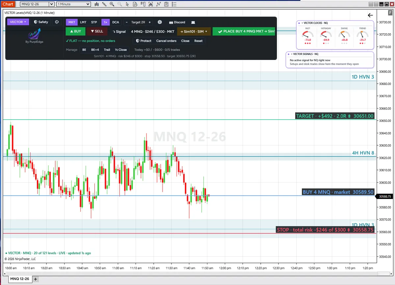Viewport: 395px width, 285px height.
Task: Open the indicators icon in toolbar
Action: click(150, 4)
